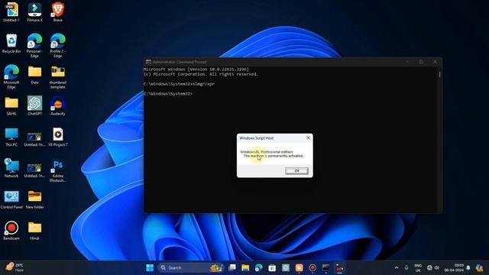Switch to Command Prompt taskbar icon

tap(326, 267)
